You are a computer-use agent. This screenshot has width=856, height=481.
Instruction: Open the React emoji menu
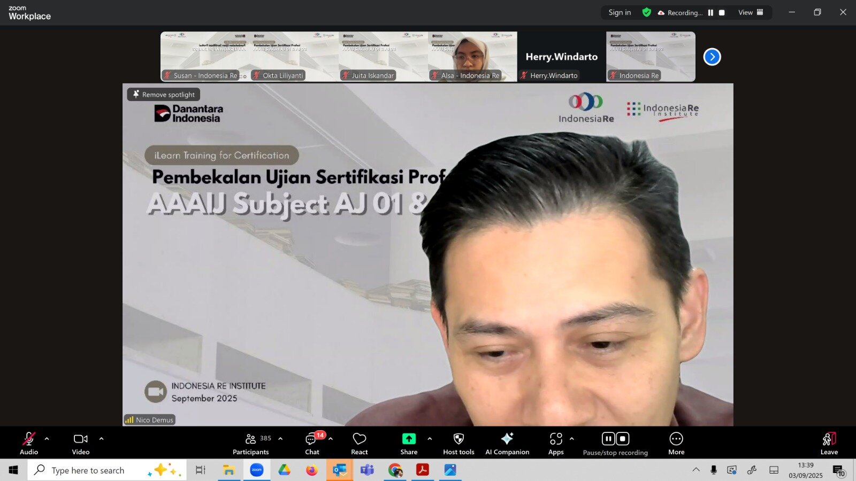pyautogui.click(x=359, y=444)
